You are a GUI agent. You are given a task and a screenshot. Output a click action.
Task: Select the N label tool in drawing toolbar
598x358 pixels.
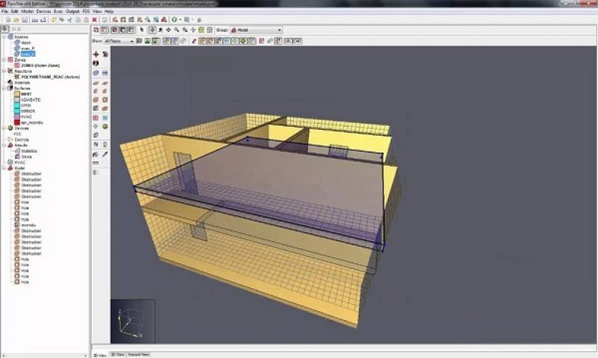coord(96,145)
